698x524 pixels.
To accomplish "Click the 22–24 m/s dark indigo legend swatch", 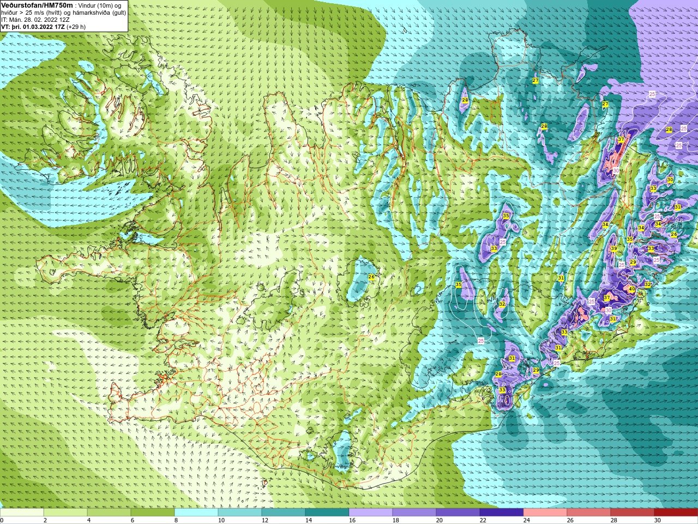I will 502,513.
